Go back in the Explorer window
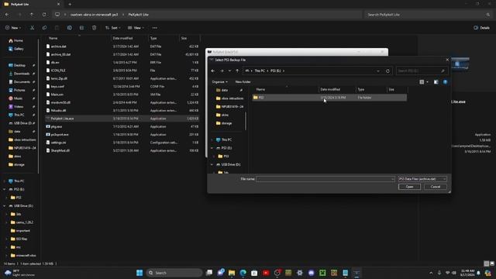 7,15
